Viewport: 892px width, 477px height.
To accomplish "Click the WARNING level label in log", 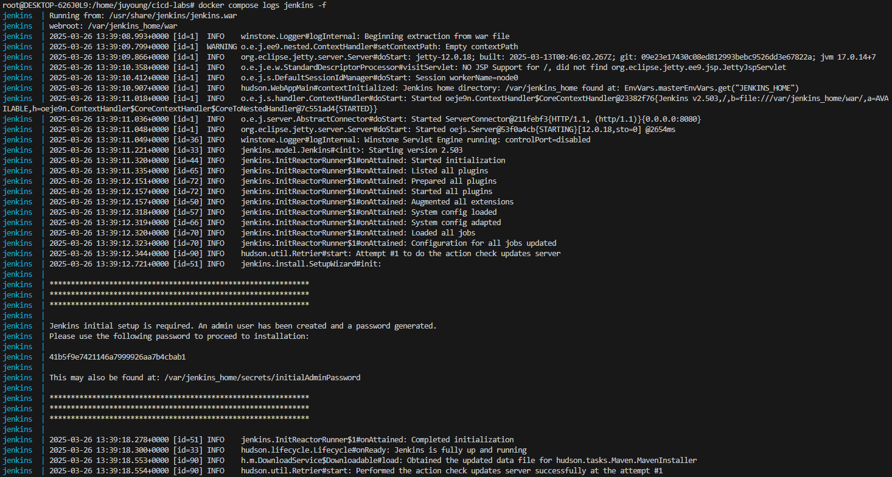I will pos(222,47).
